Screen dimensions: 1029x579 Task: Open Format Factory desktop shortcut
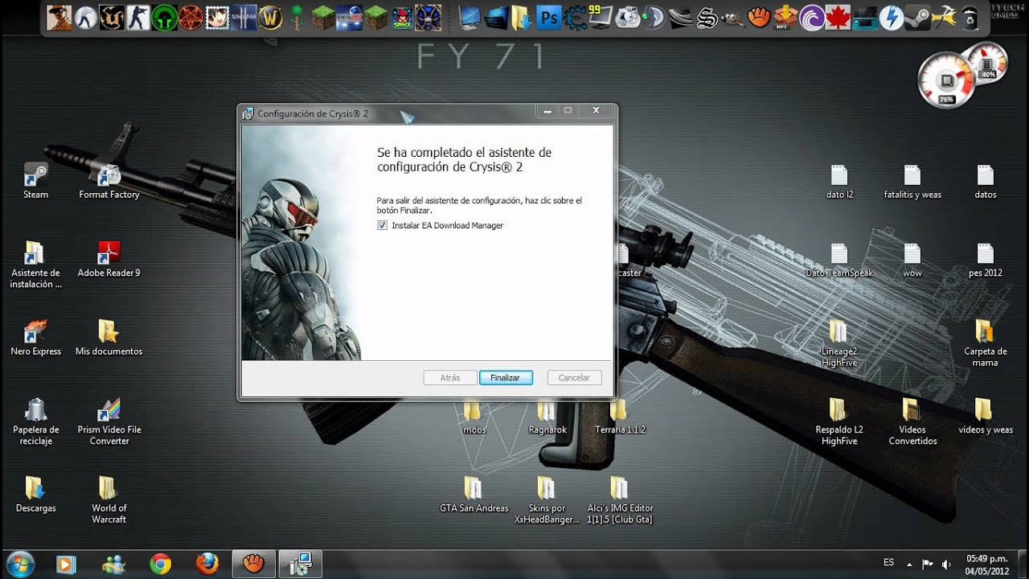pyautogui.click(x=109, y=181)
